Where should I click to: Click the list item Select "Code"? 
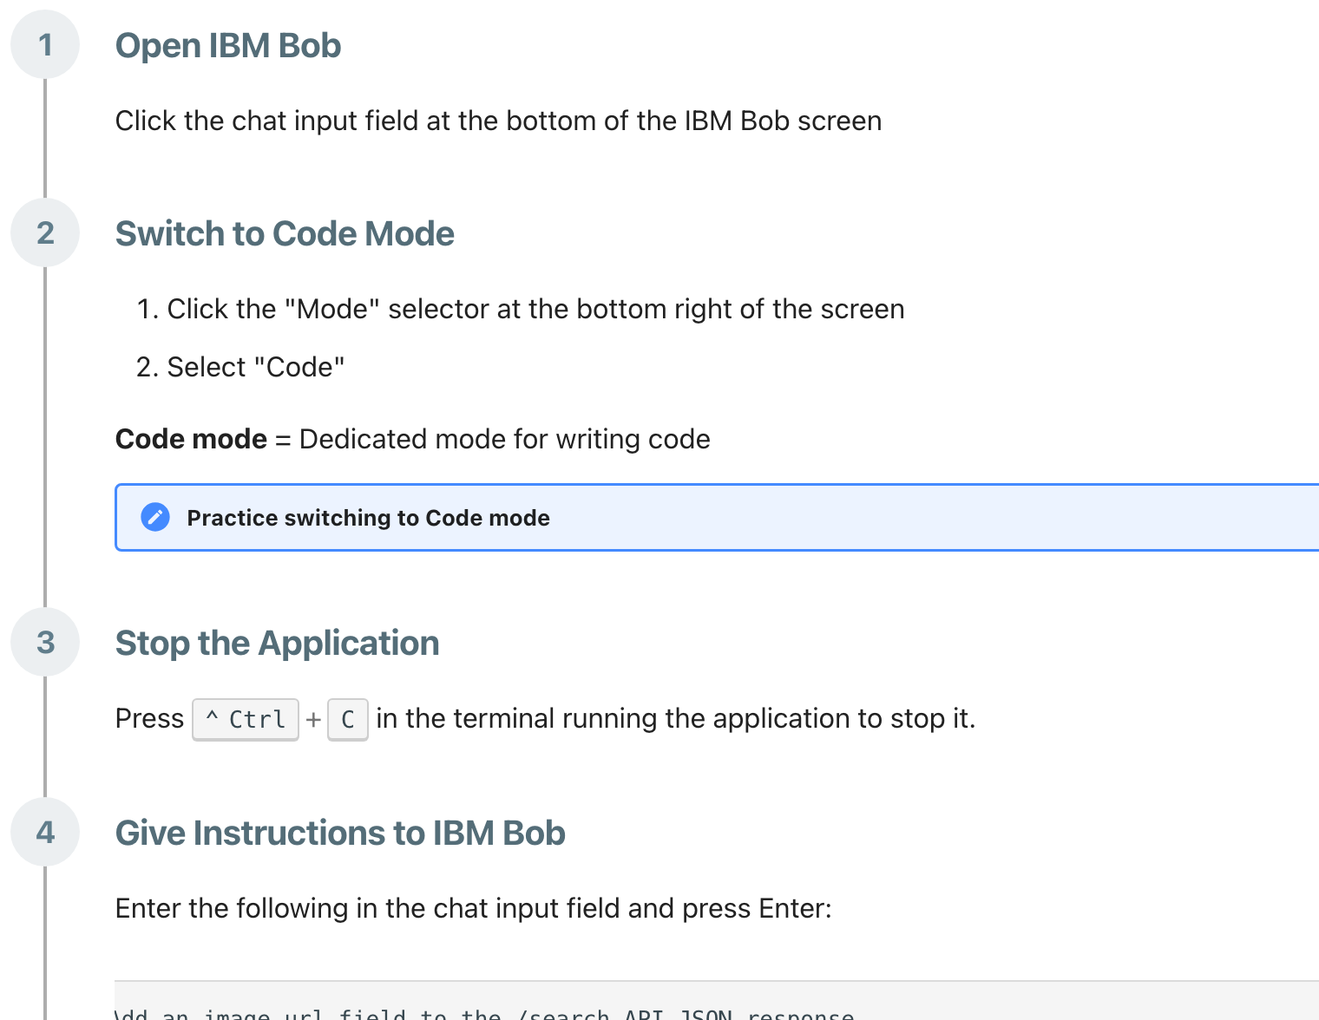tap(256, 367)
